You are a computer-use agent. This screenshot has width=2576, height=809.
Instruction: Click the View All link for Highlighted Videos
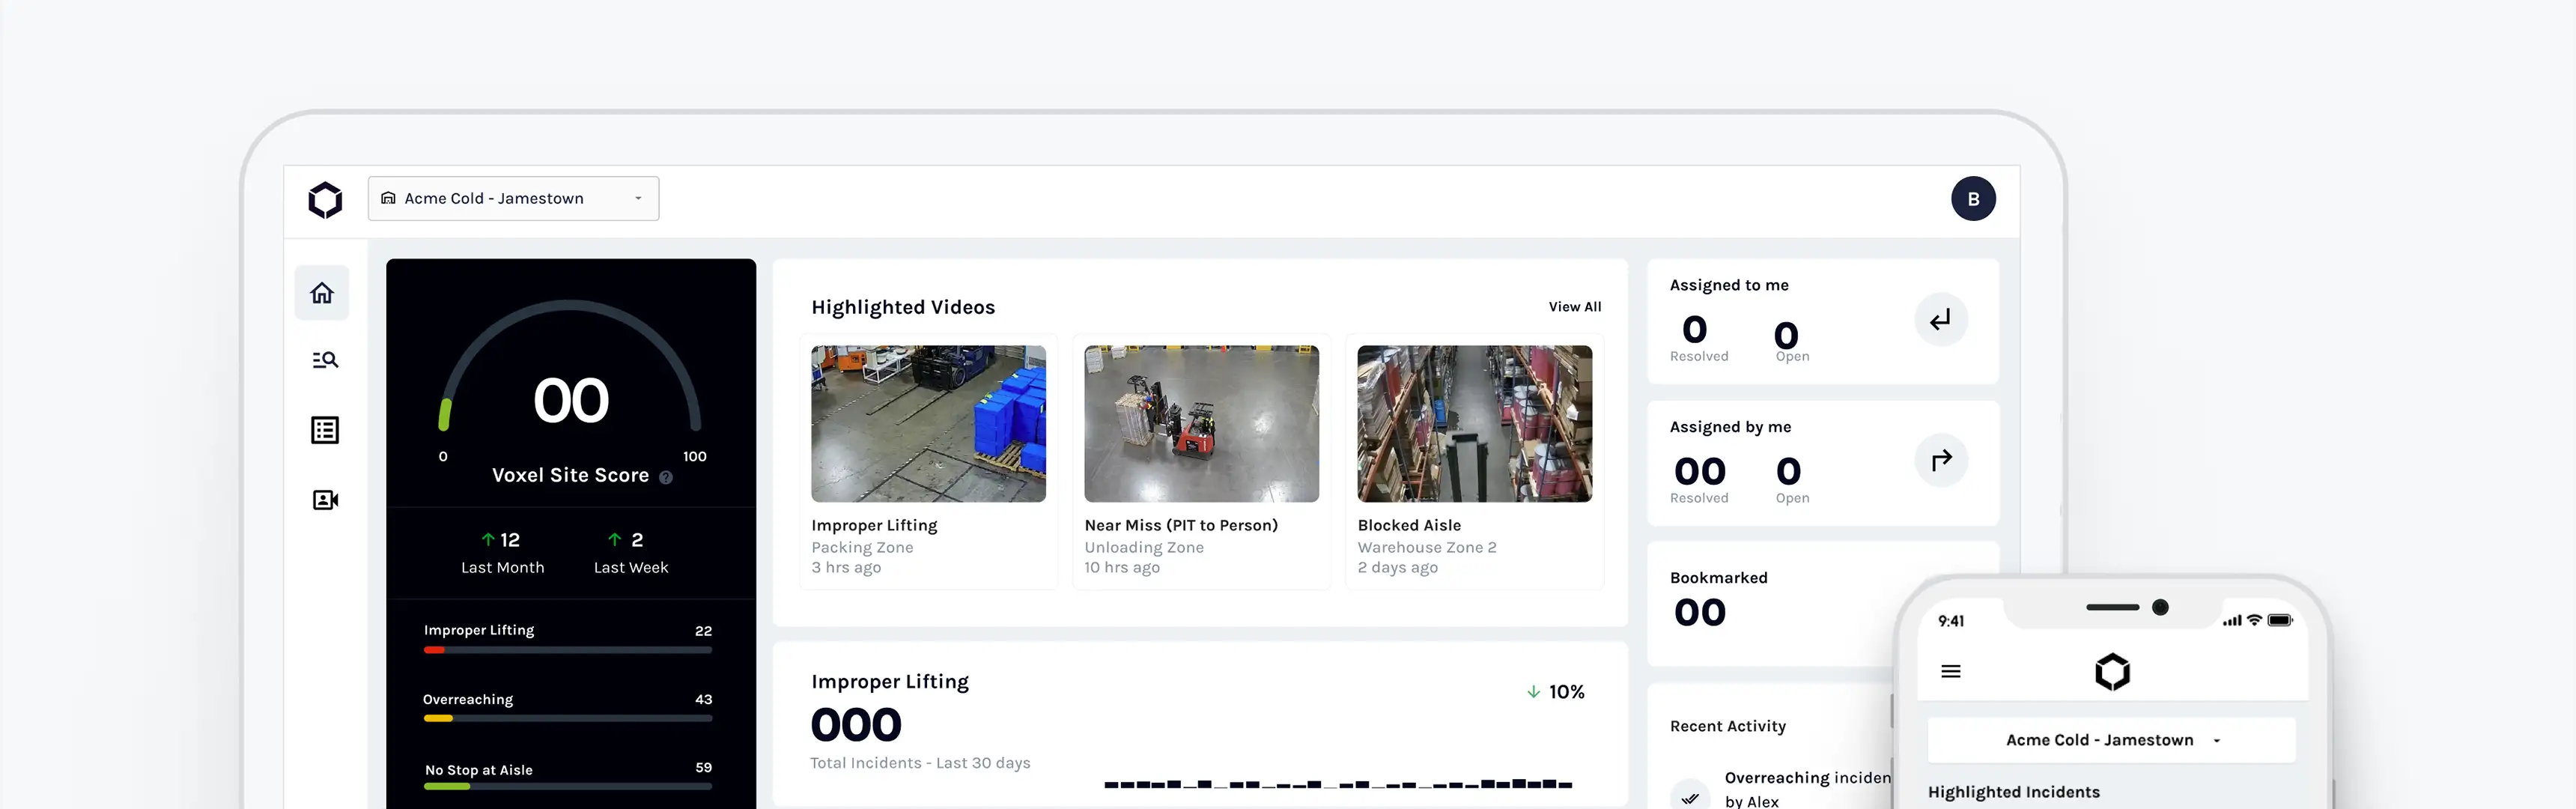[x=1575, y=307]
